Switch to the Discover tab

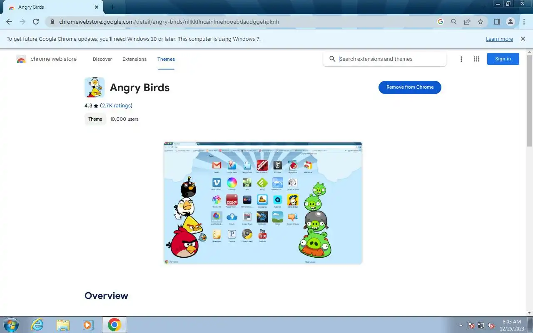click(102, 59)
